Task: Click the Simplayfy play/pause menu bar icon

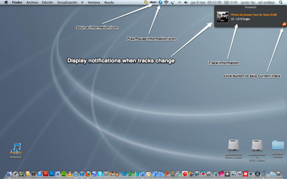Action: (160, 2)
